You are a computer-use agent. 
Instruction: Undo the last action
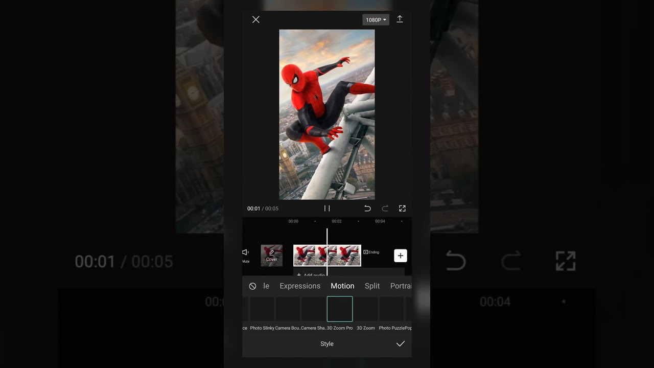[x=367, y=209]
